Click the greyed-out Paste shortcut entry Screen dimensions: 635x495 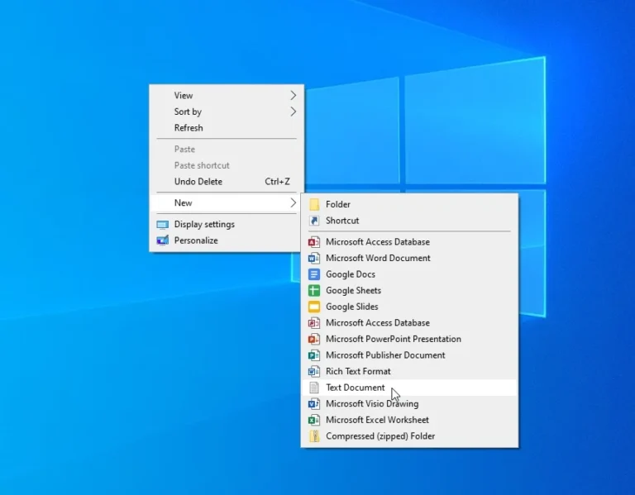coord(227,165)
